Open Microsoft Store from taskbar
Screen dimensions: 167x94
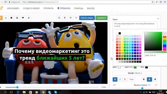(x=30, y=92)
